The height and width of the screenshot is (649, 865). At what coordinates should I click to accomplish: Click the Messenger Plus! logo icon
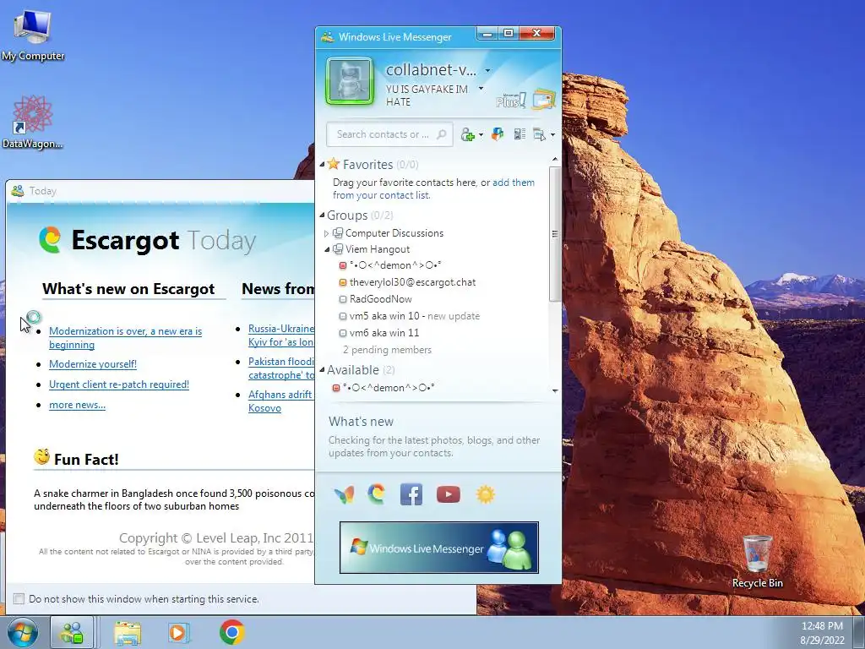[x=511, y=100]
